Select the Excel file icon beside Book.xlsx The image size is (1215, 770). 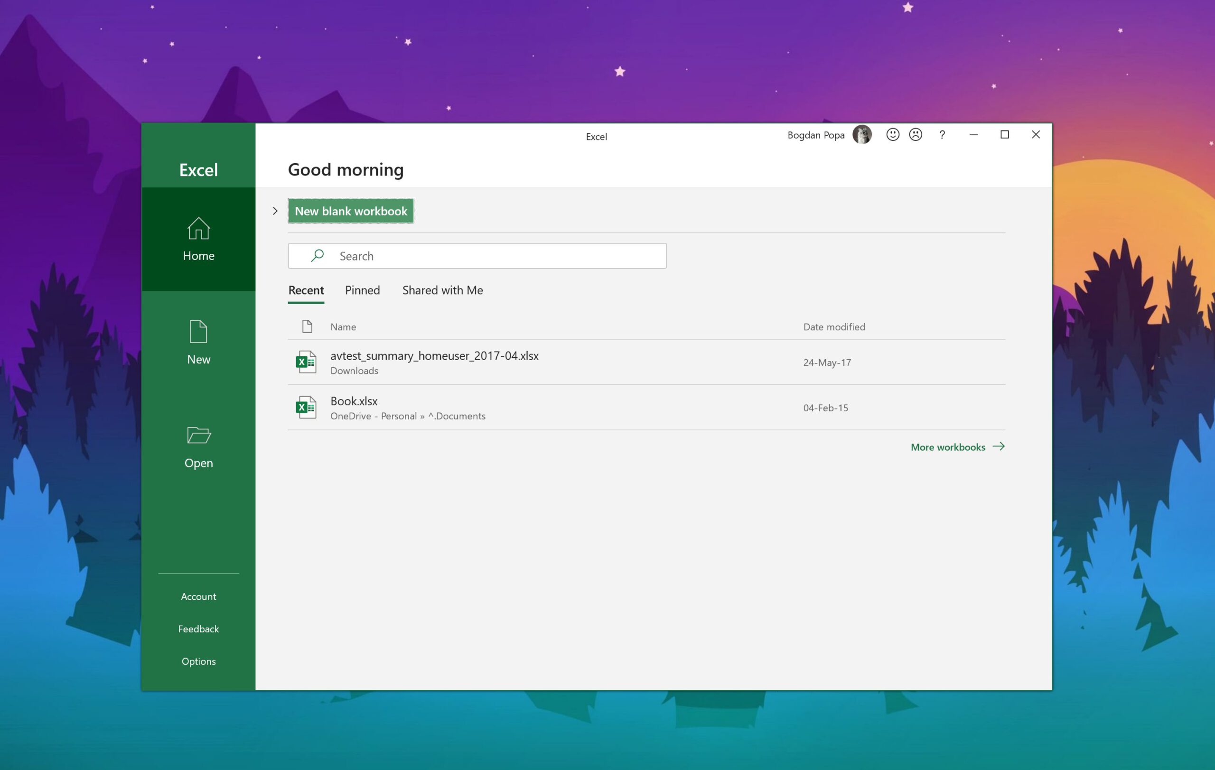[306, 408]
